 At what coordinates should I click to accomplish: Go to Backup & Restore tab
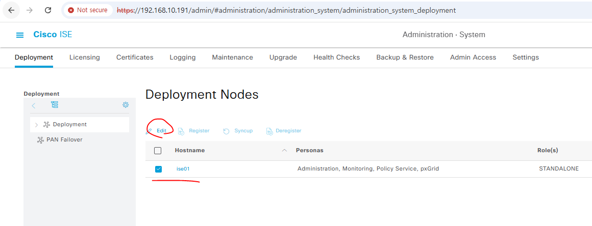(405, 58)
